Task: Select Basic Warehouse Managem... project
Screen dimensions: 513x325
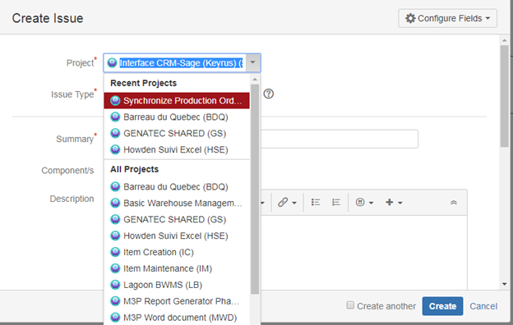Action: (x=177, y=204)
